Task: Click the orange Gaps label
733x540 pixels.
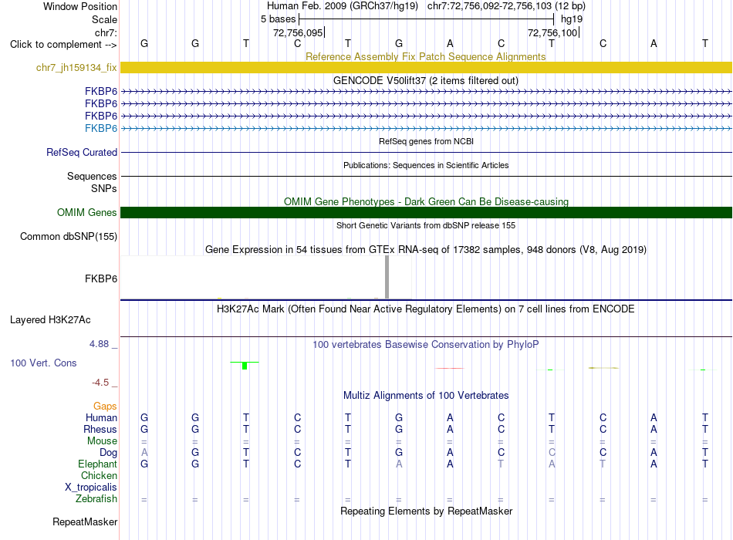Action: coord(105,407)
